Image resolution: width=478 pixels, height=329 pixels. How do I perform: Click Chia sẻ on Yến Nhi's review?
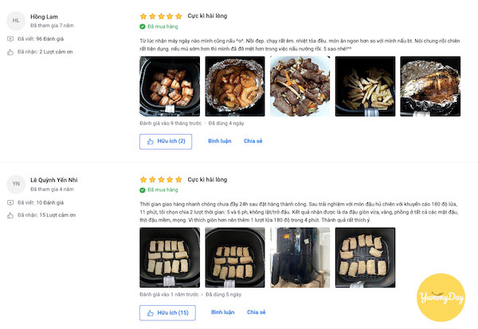(257, 312)
